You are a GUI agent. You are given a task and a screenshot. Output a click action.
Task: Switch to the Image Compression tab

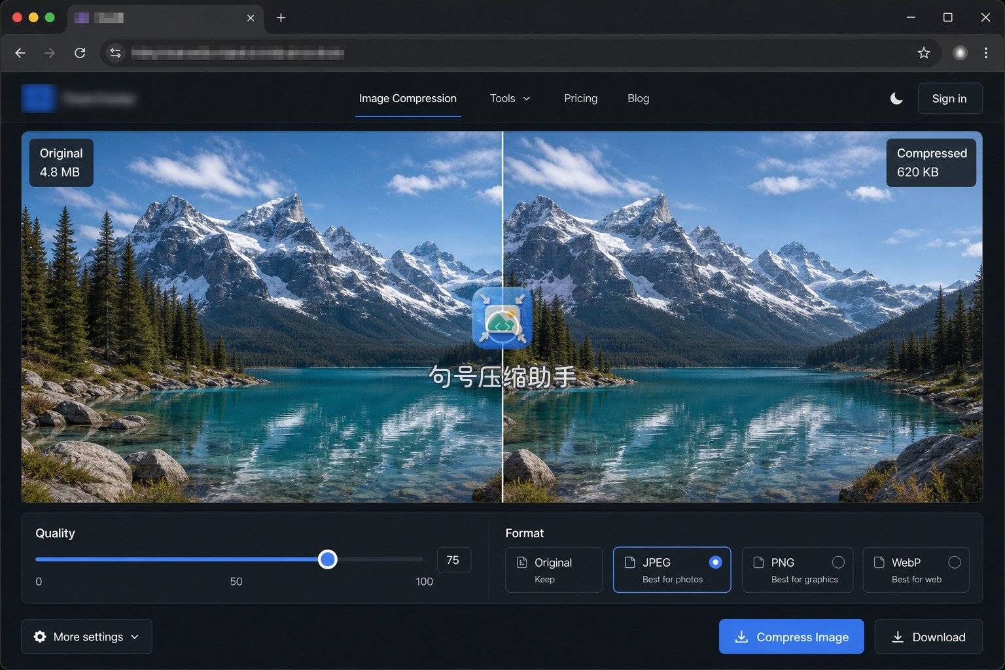pyautogui.click(x=408, y=98)
